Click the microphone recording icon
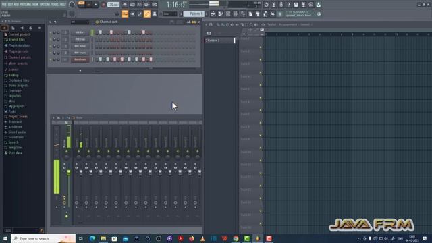Image resolution: width=432 pixels, height=243 pixels. point(281,5)
